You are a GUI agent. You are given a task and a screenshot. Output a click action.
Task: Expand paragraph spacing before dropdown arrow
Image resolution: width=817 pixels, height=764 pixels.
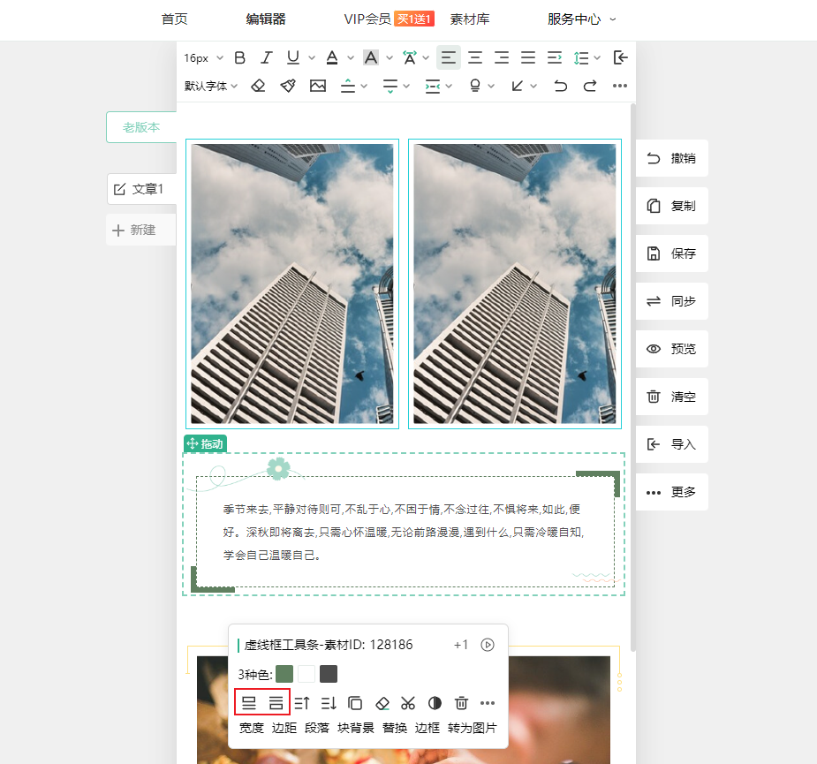(x=364, y=86)
